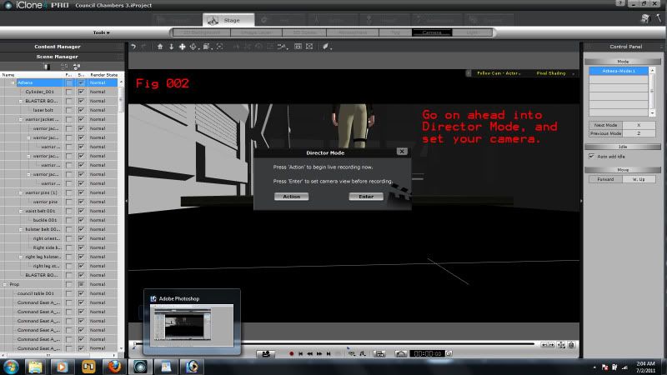
Task: Click the pencil icon at top-right corner
Action: 659,17
